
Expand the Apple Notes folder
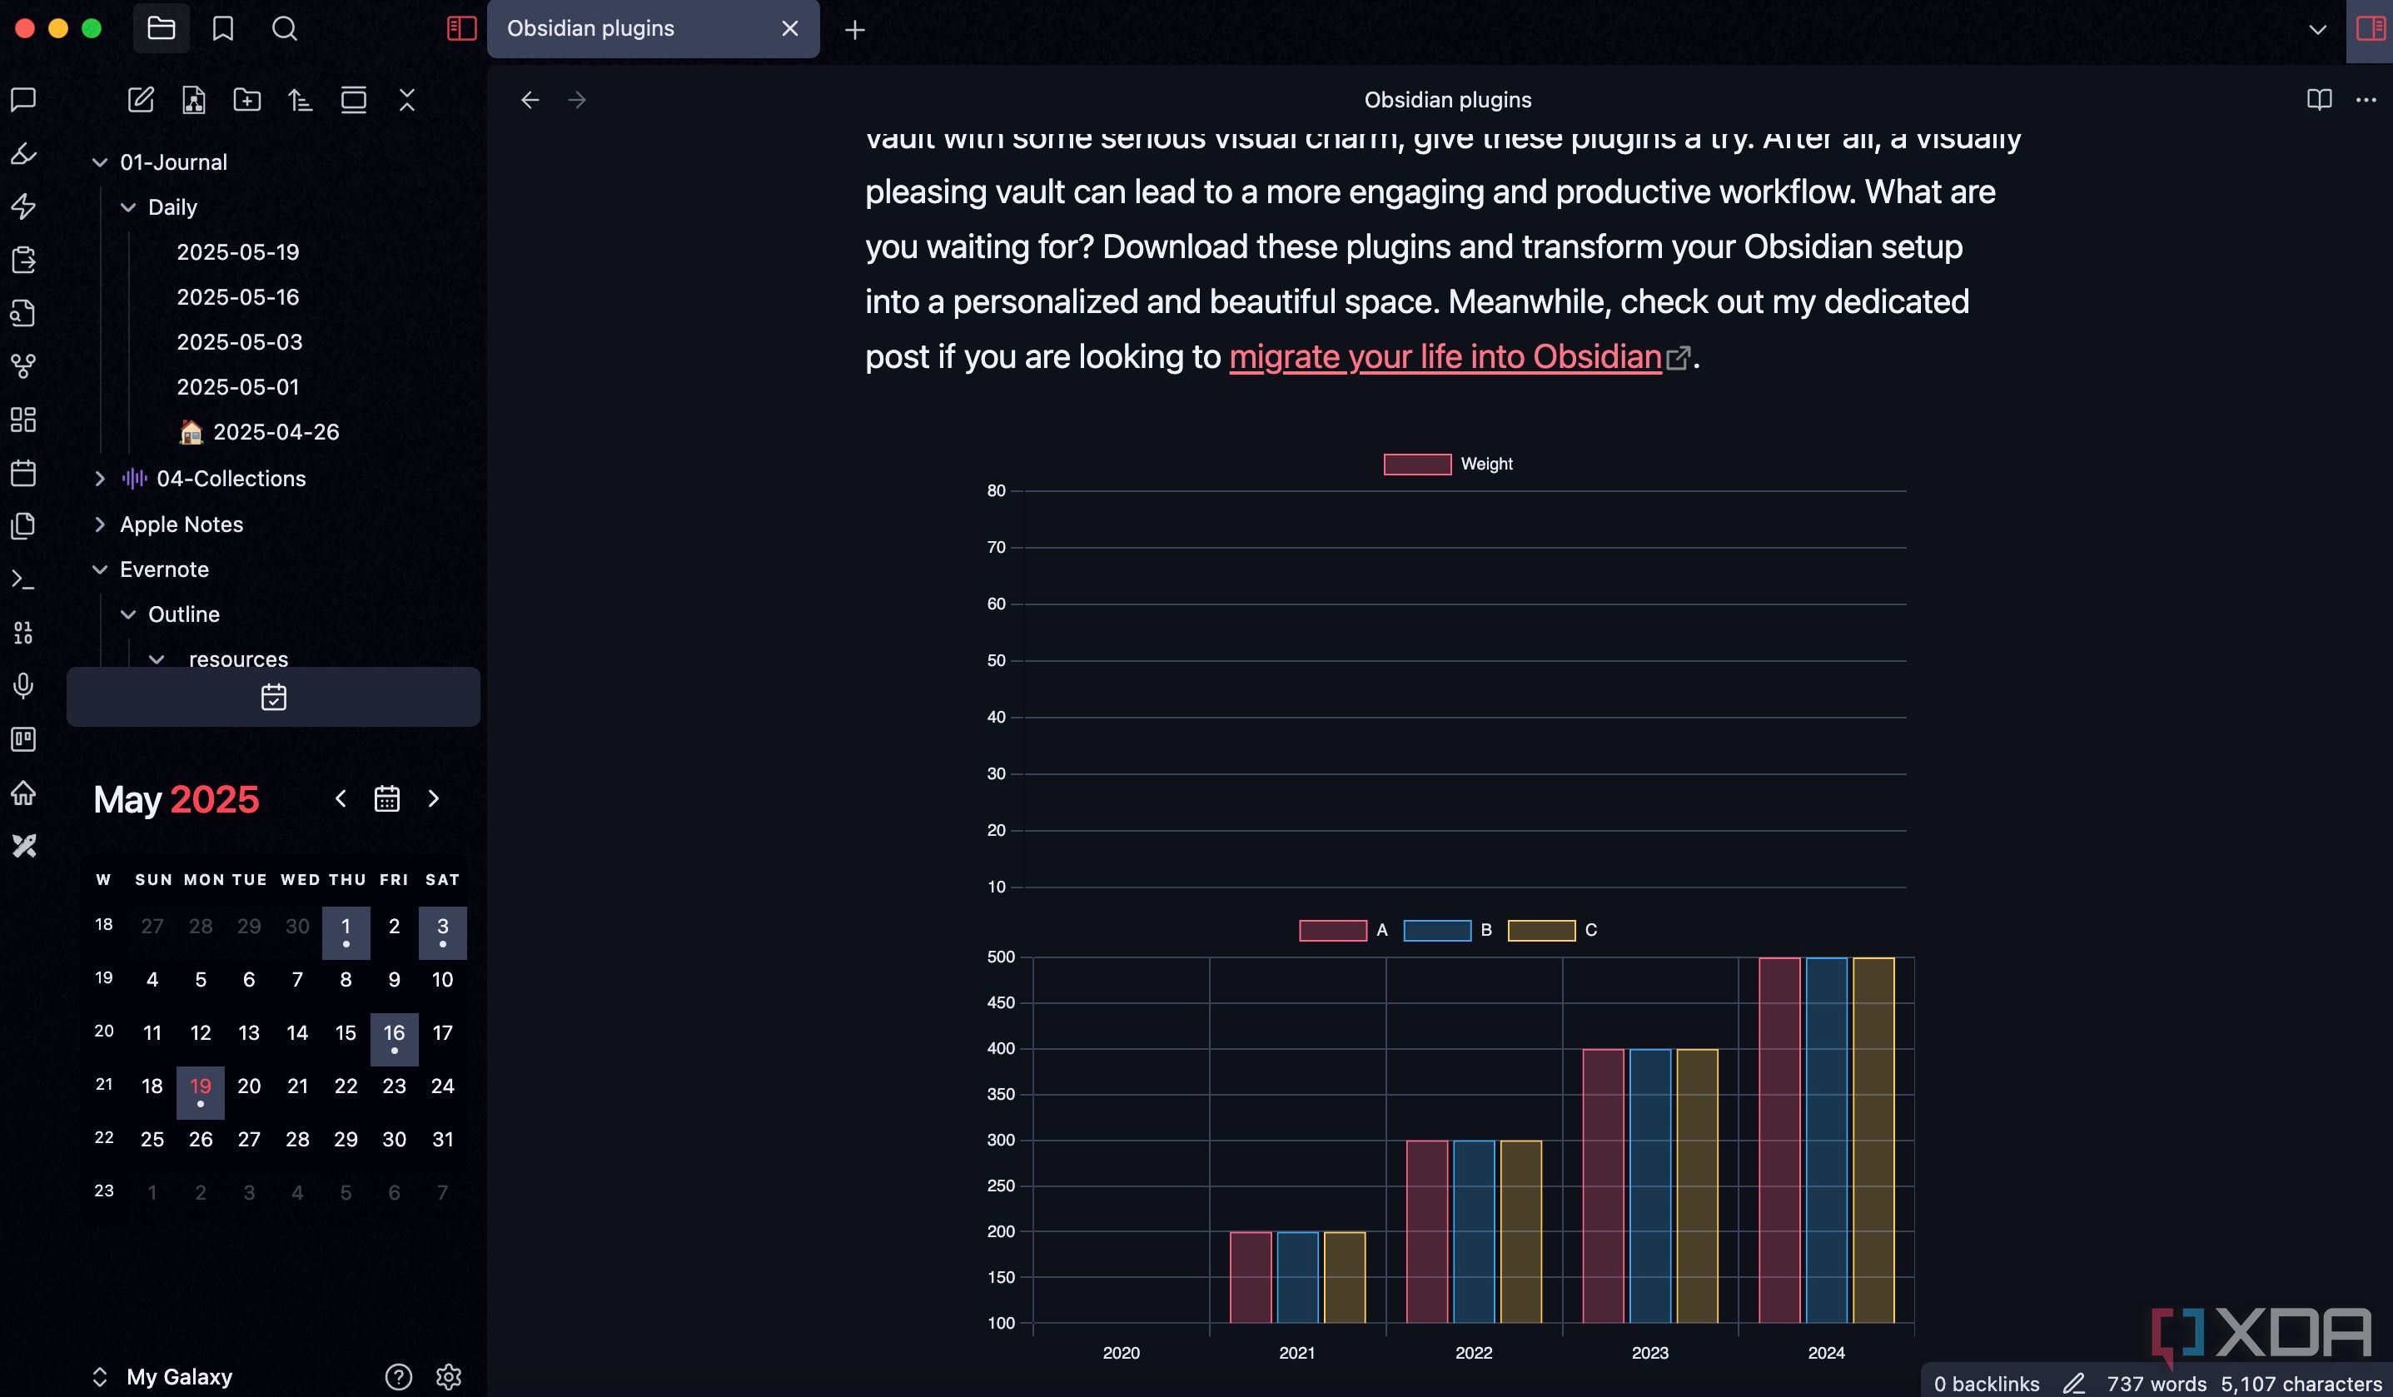[x=100, y=524]
